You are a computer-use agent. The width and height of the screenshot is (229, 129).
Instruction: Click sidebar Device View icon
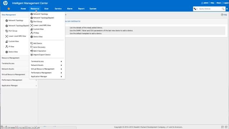[6, 52]
